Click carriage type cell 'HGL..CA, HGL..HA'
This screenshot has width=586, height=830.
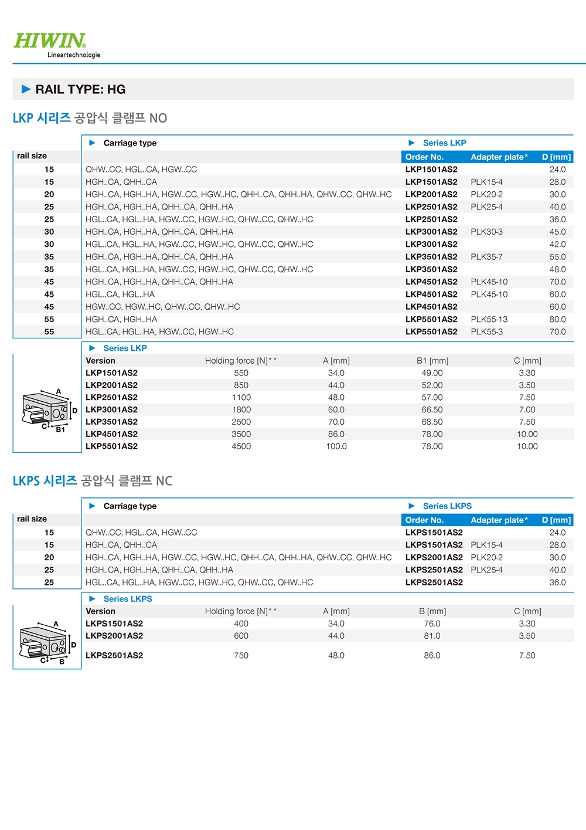click(120, 294)
